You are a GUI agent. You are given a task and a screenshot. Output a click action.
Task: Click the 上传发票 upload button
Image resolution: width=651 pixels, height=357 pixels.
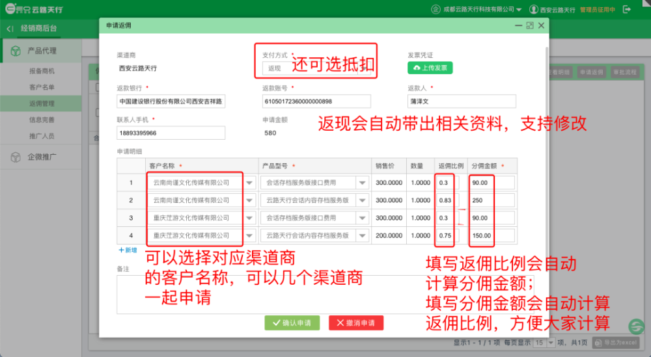(x=430, y=68)
